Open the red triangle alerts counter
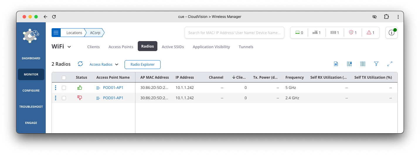 coord(370,33)
